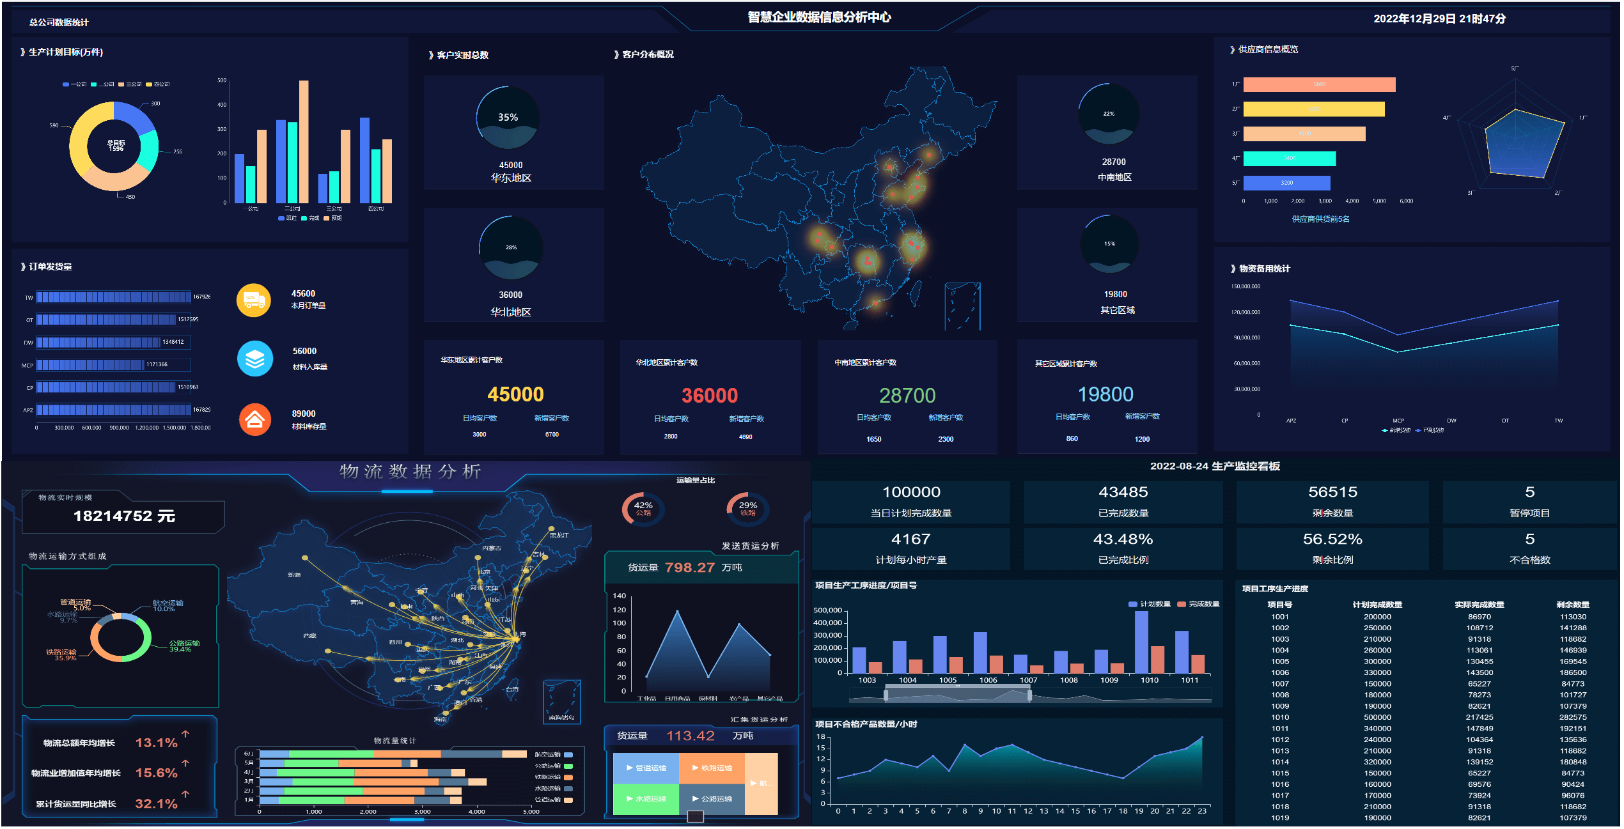
Task: Toggle 计划数量 legend in project progress chart
Action: [x=1150, y=605]
